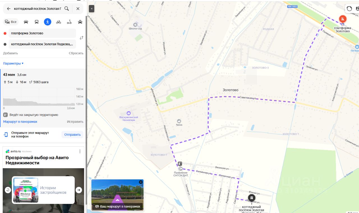Viewport: 359px width, 213px height.
Task: Click the 'РОДНАЯ' area label
Action: point(268,29)
